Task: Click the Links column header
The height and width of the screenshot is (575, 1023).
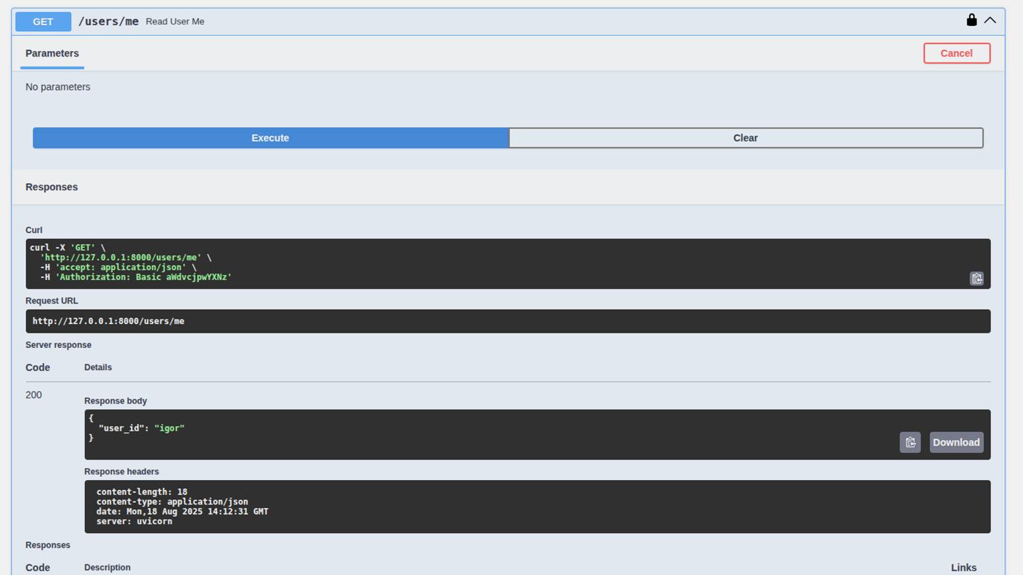Action: tap(963, 568)
